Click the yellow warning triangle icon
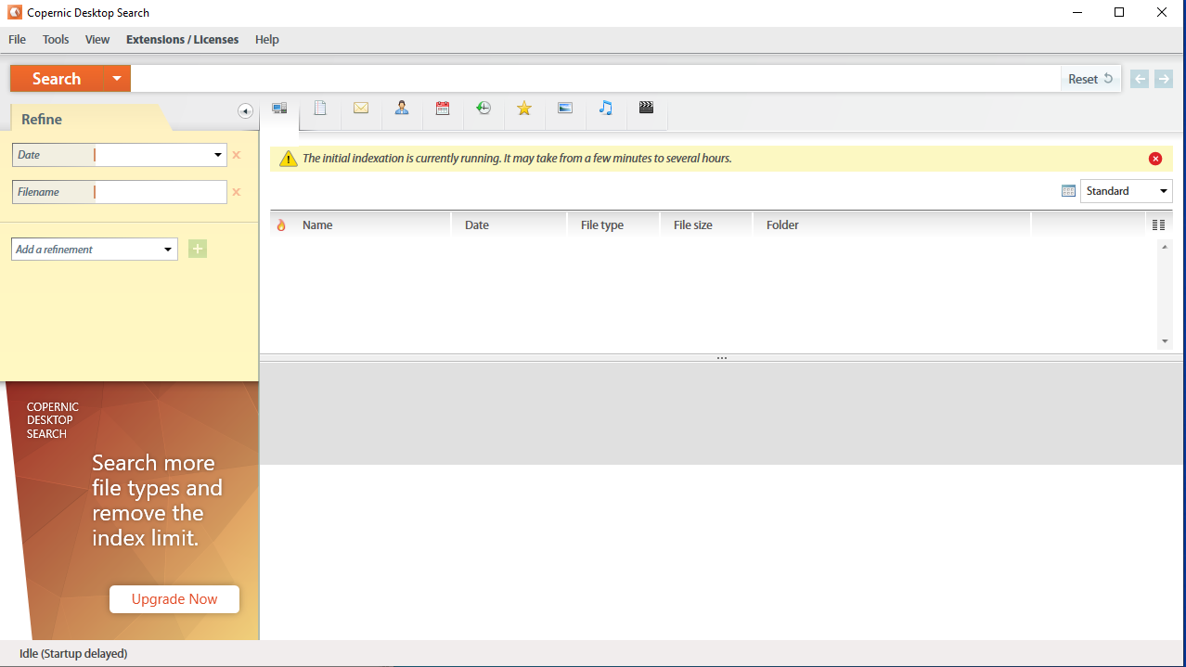1186x667 pixels. point(289,159)
